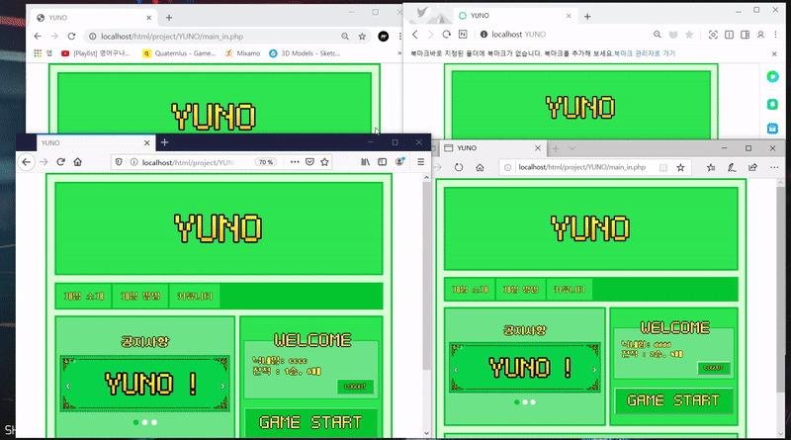
Task: Go to Firefox home page
Action: [x=77, y=162]
